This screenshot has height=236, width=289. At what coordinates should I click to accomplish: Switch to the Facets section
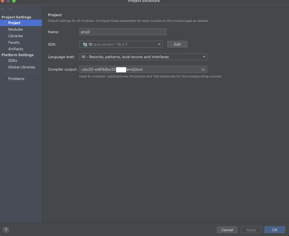(14, 43)
